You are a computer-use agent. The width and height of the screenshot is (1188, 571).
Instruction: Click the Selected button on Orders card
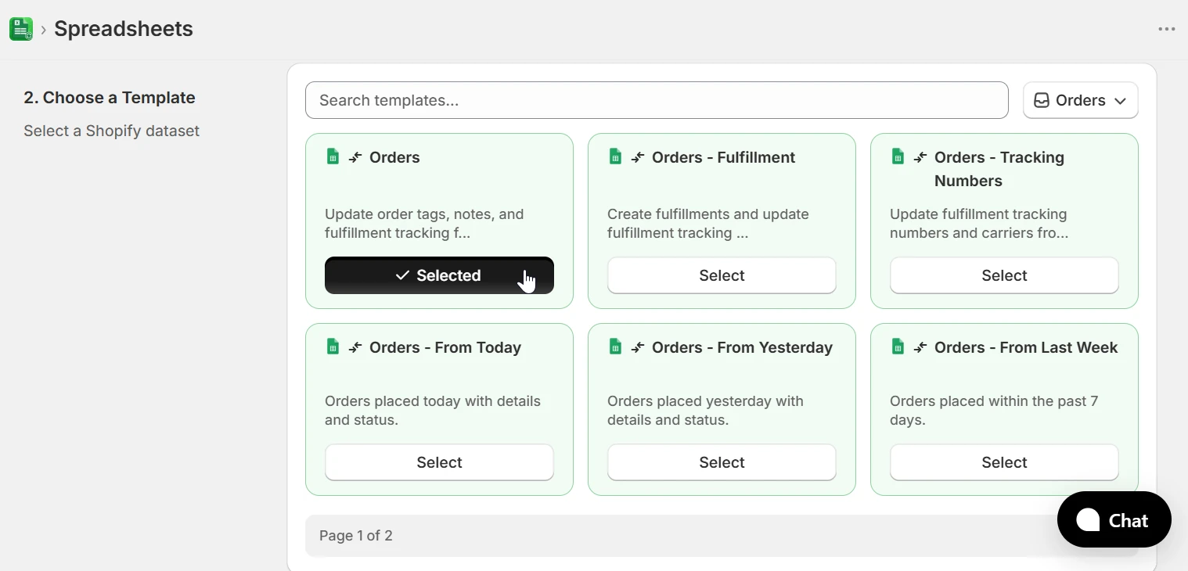coord(439,275)
